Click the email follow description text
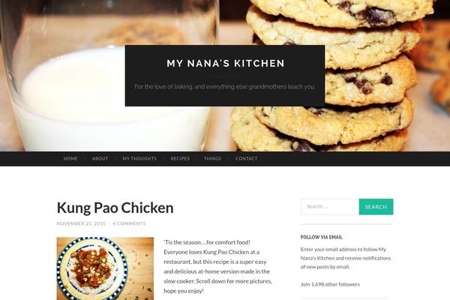 pos(346,258)
